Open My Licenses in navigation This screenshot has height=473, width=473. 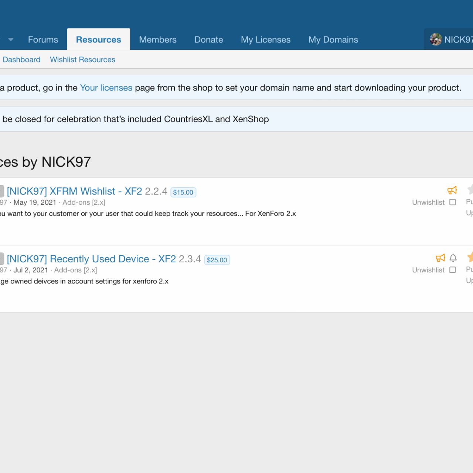[x=265, y=40]
